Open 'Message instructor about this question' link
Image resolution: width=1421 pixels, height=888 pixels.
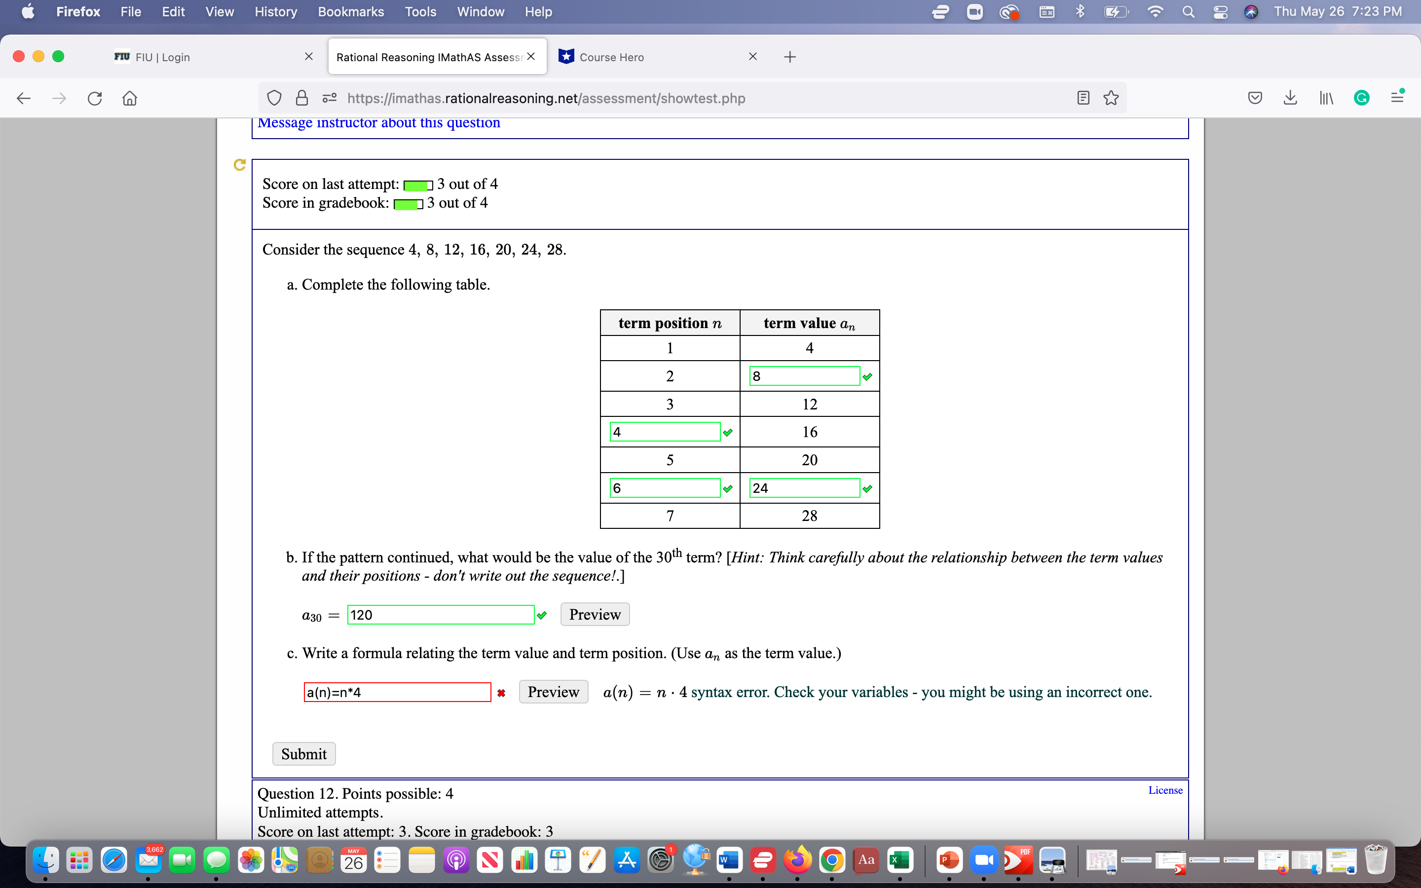379,122
